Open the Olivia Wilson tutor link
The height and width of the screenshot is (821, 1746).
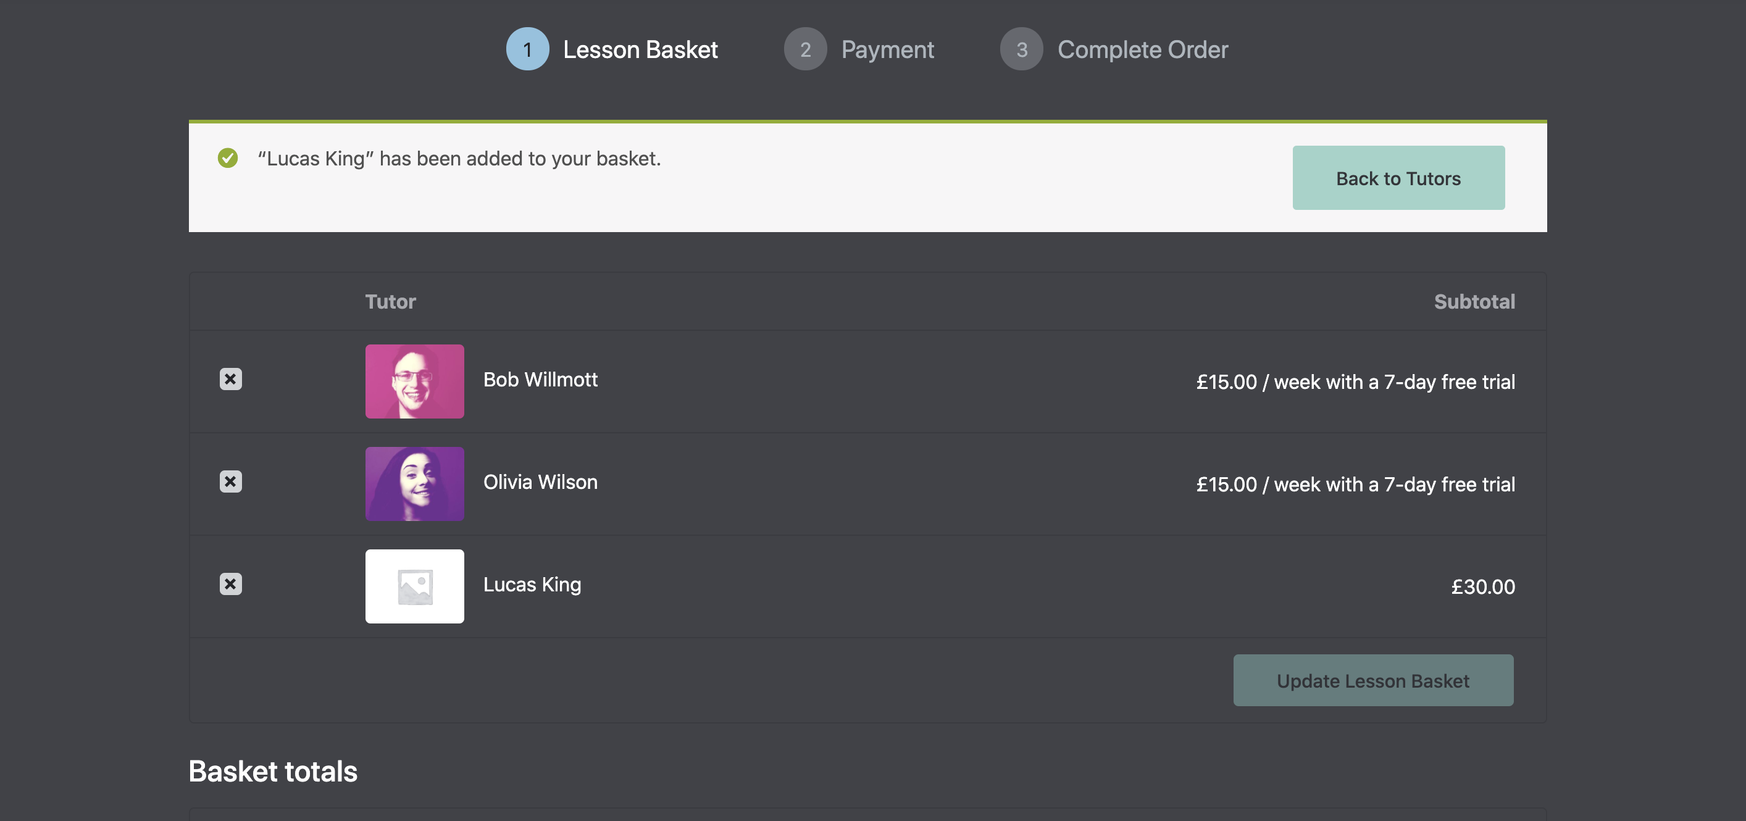point(540,482)
